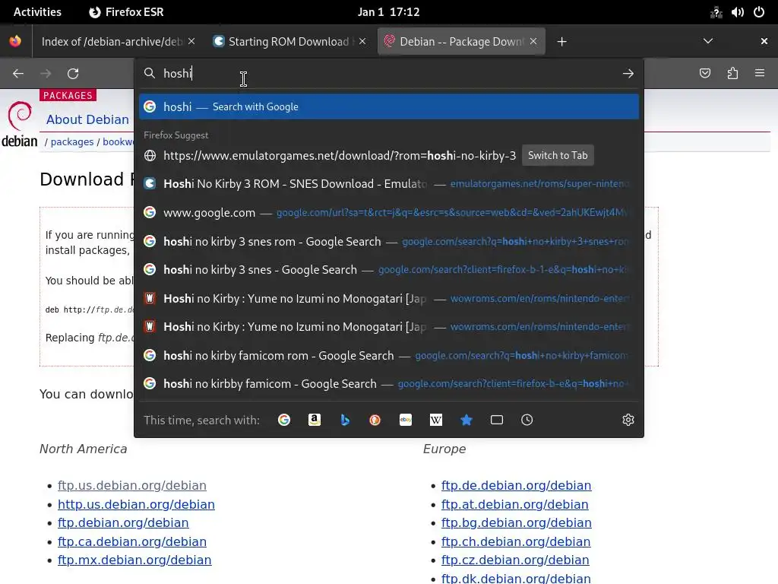Close the Starting ROM Download tab
The width and height of the screenshot is (778, 584).
click(362, 41)
